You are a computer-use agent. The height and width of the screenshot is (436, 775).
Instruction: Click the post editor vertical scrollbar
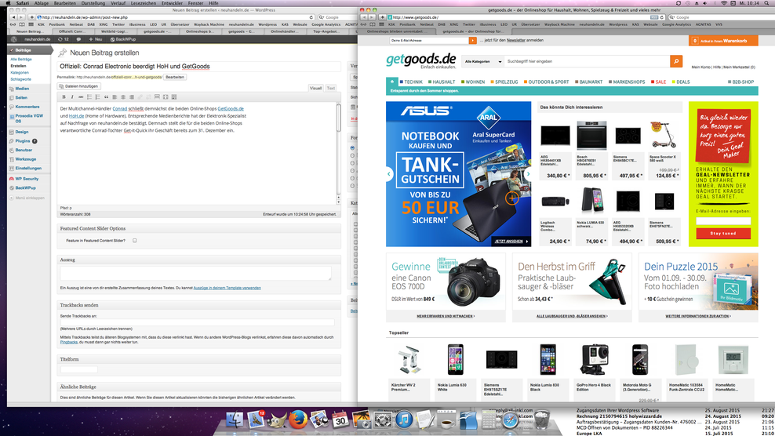pyautogui.click(x=339, y=153)
